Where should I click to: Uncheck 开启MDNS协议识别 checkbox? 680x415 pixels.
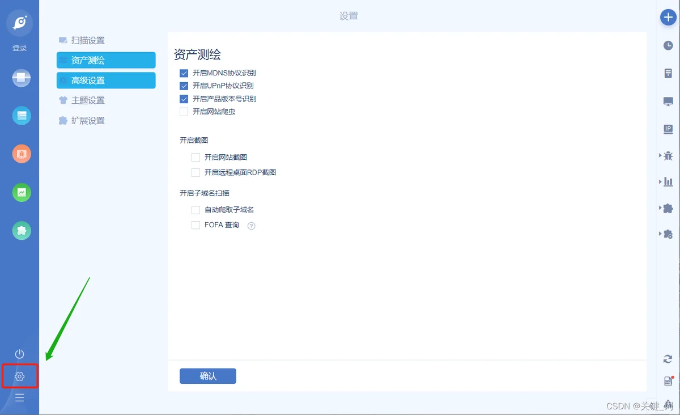[184, 73]
